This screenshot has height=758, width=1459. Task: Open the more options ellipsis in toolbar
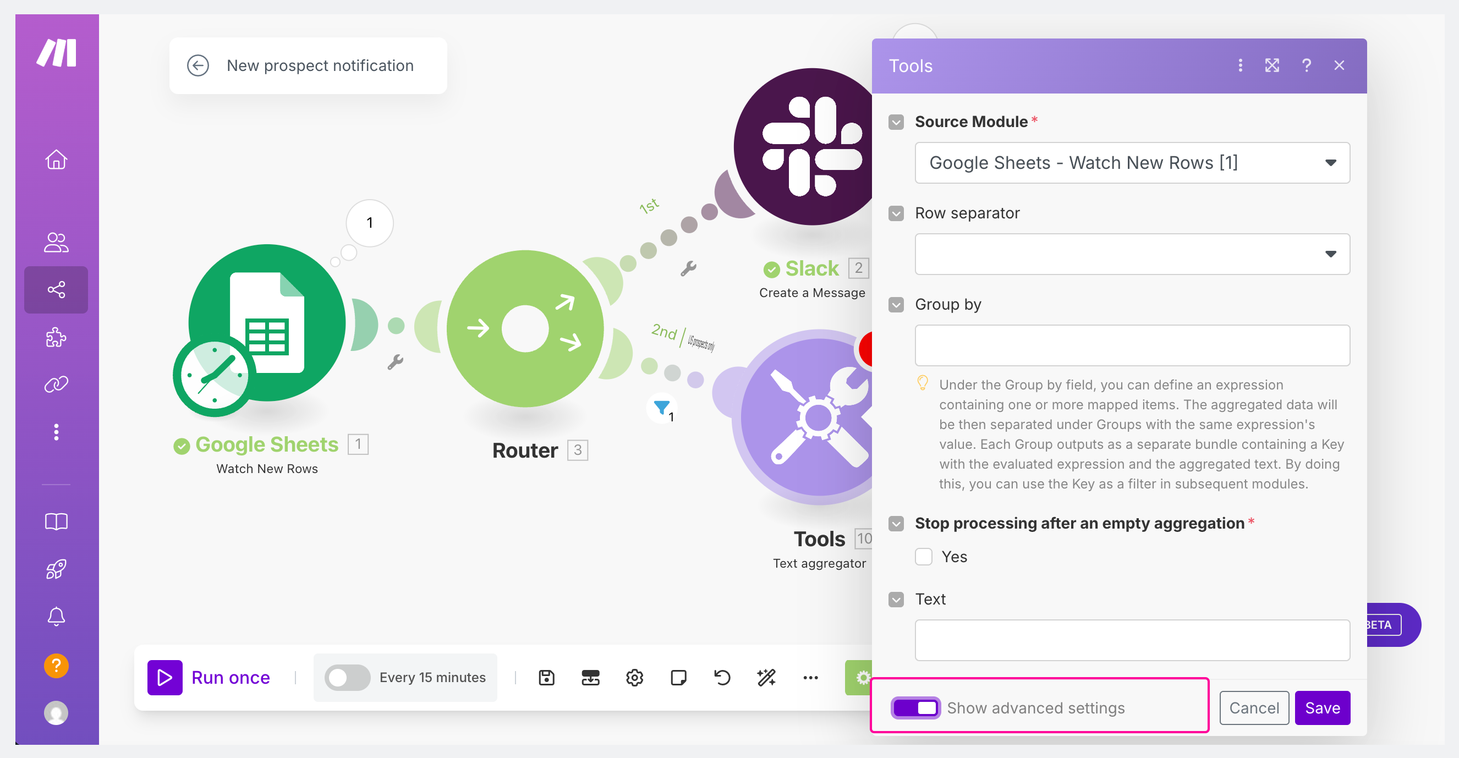point(810,678)
